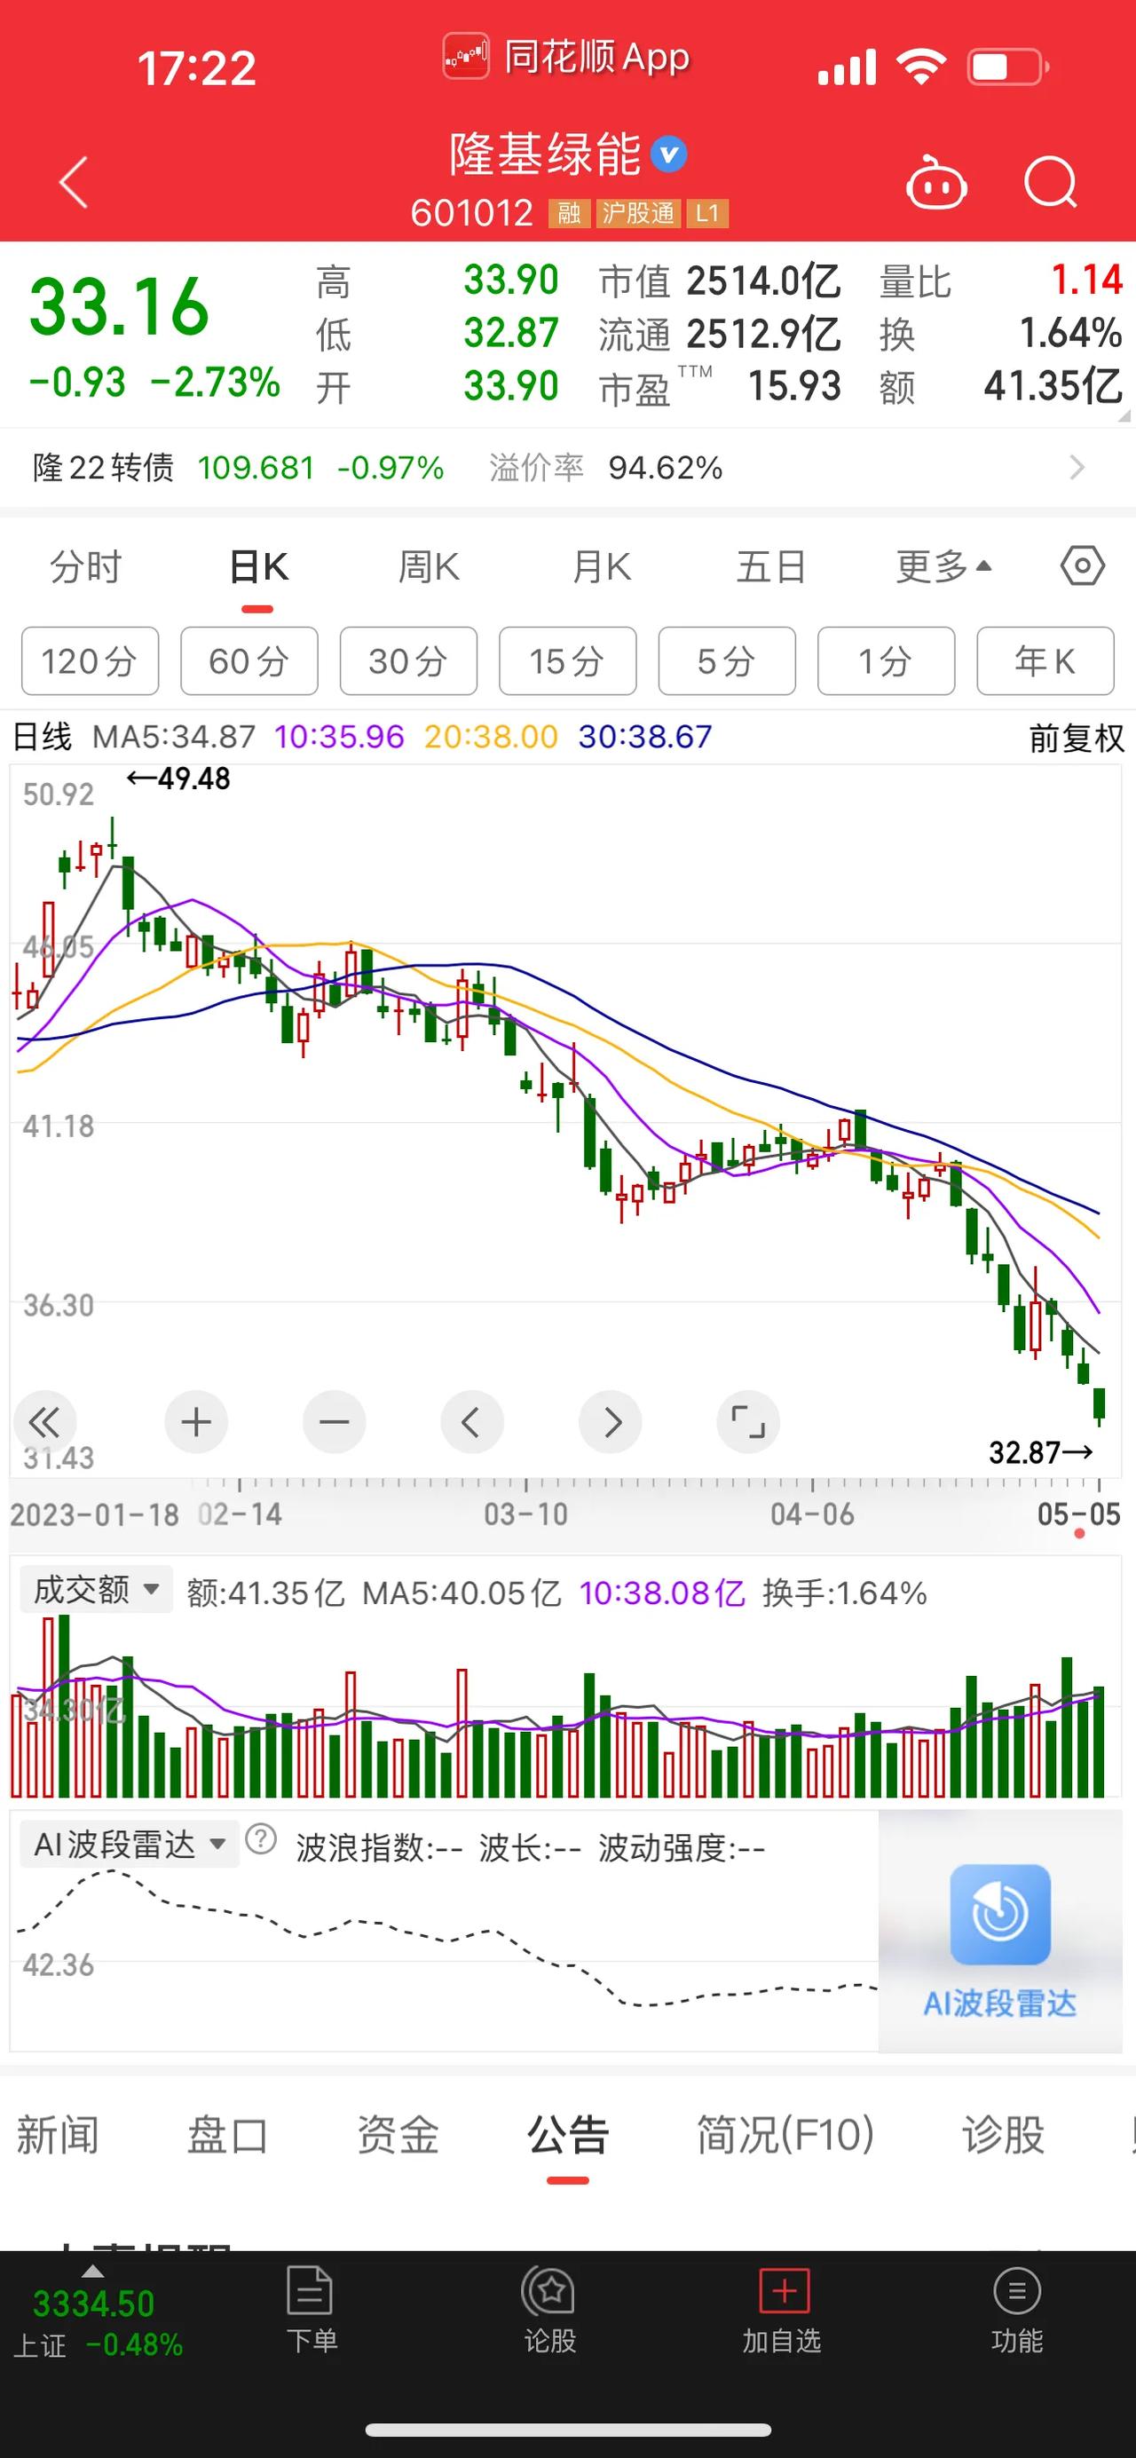Tap 换手:1.64% label
Screen dimensions: 1136x2458
[x=845, y=1593]
